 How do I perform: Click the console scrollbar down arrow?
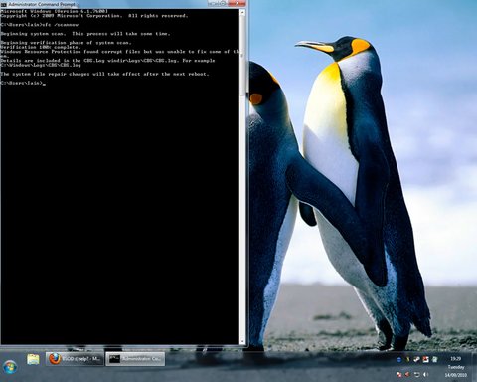pos(242,341)
